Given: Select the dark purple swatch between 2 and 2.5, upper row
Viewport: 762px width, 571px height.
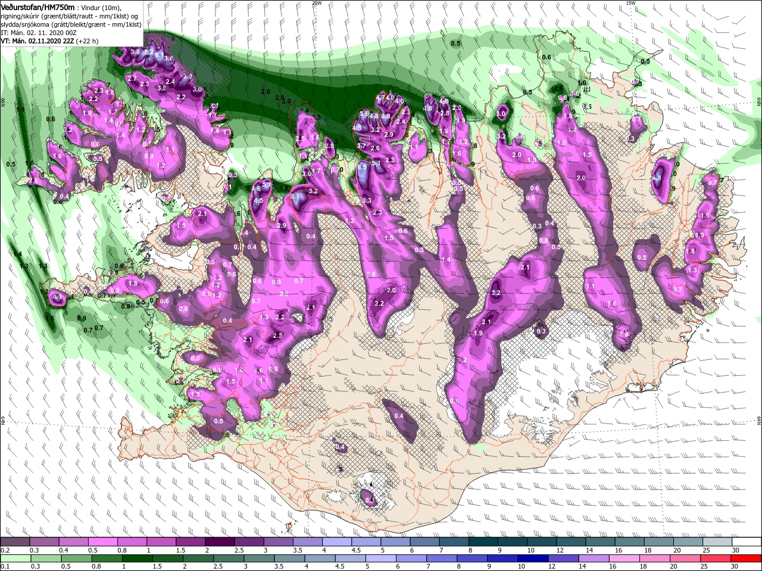Looking at the screenshot, I should coord(220,541).
